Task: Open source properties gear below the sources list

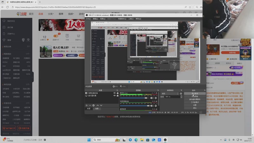Action: point(94,106)
